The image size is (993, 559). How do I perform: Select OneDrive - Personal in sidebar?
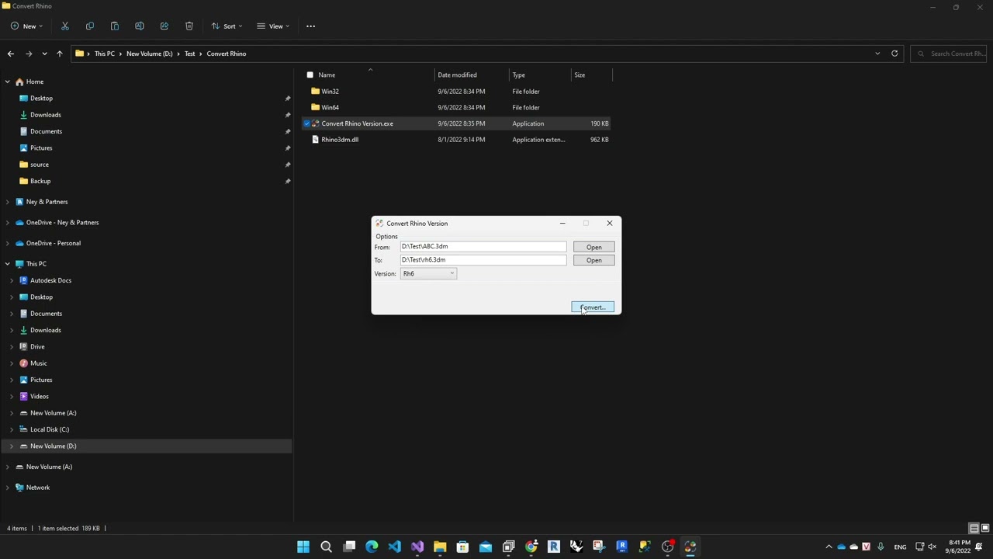[54, 243]
